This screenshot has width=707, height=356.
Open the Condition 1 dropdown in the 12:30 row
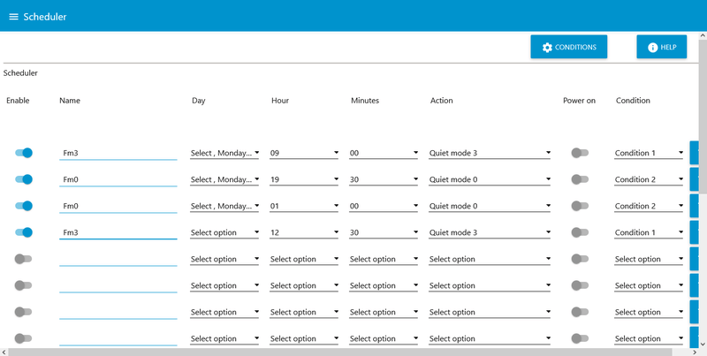[x=649, y=233]
